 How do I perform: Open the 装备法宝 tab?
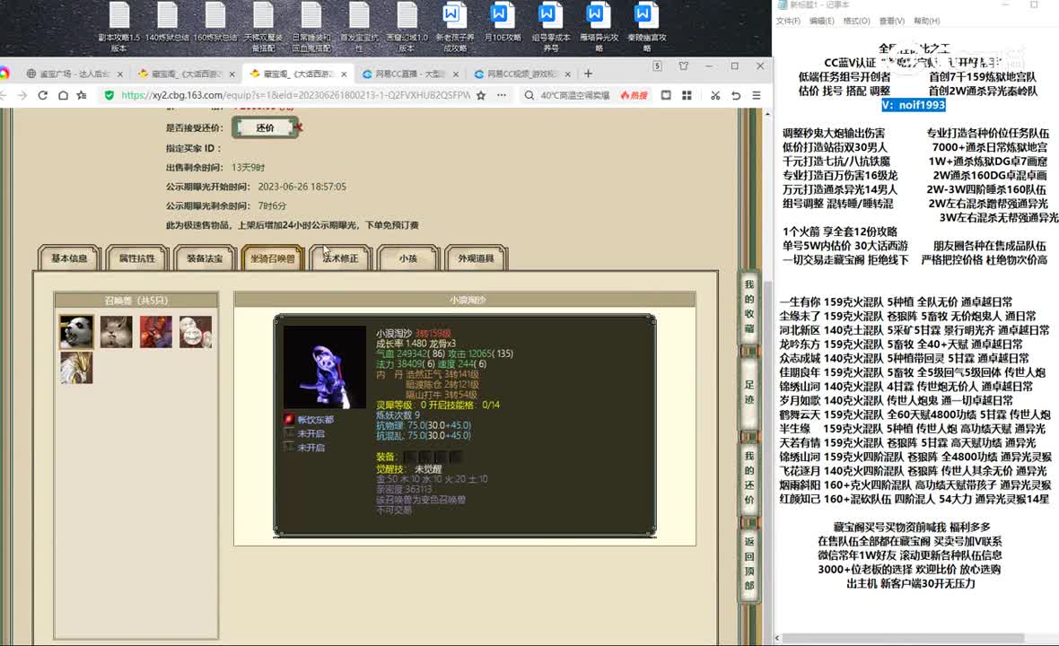pyautogui.click(x=205, y=258)
